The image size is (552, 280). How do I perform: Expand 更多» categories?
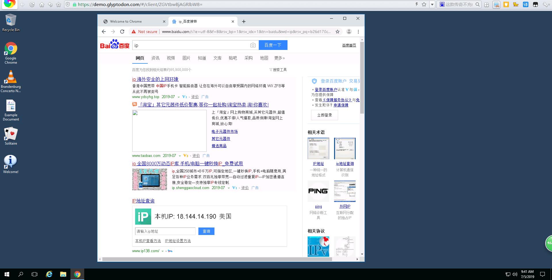tap(279, 58)
